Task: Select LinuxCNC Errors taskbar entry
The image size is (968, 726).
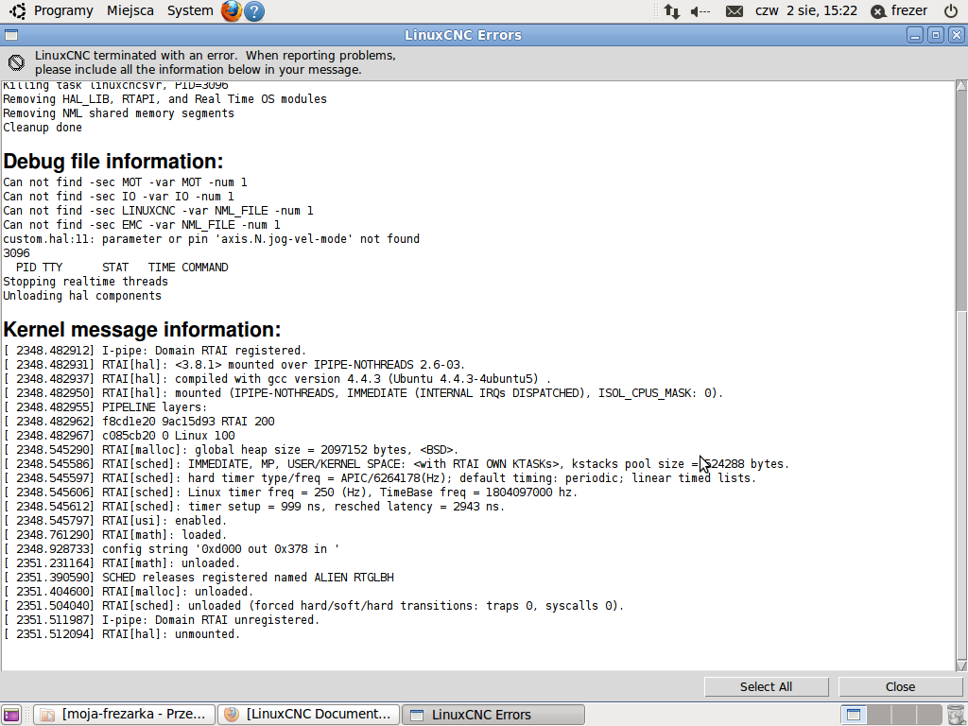Action: (x=493, y=715)
